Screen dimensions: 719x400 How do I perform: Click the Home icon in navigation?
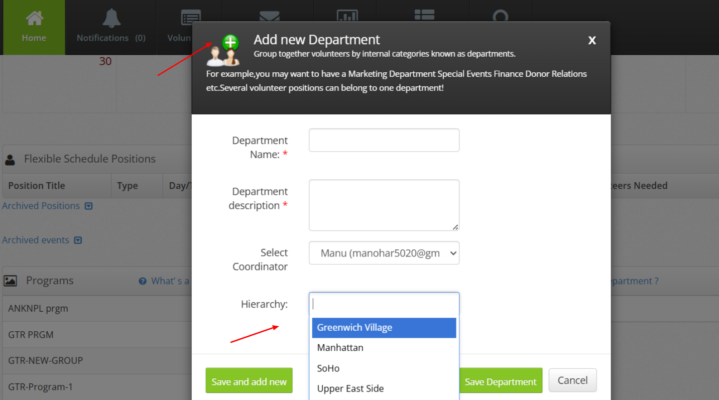click(x=34, y=19)
